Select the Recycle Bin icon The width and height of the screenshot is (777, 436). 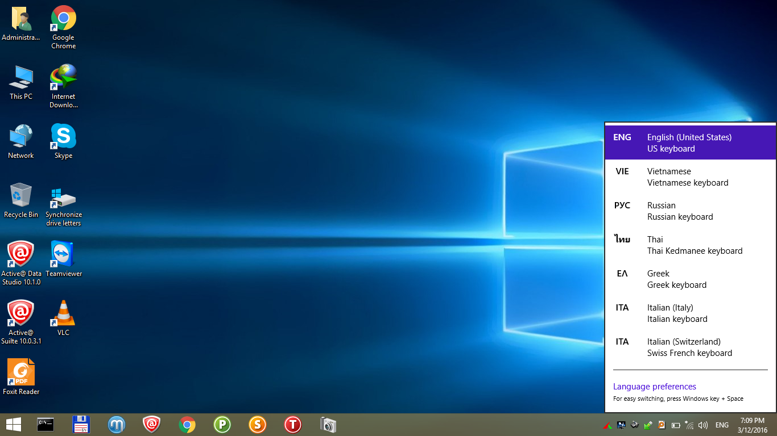tap(21, 201)
